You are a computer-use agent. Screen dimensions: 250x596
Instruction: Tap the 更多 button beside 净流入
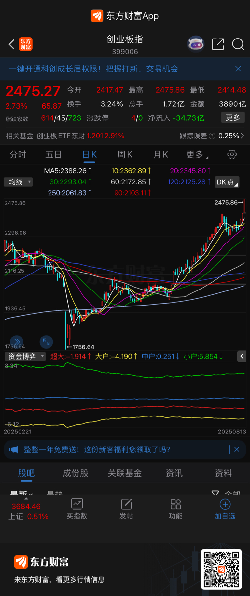[233, 118]
